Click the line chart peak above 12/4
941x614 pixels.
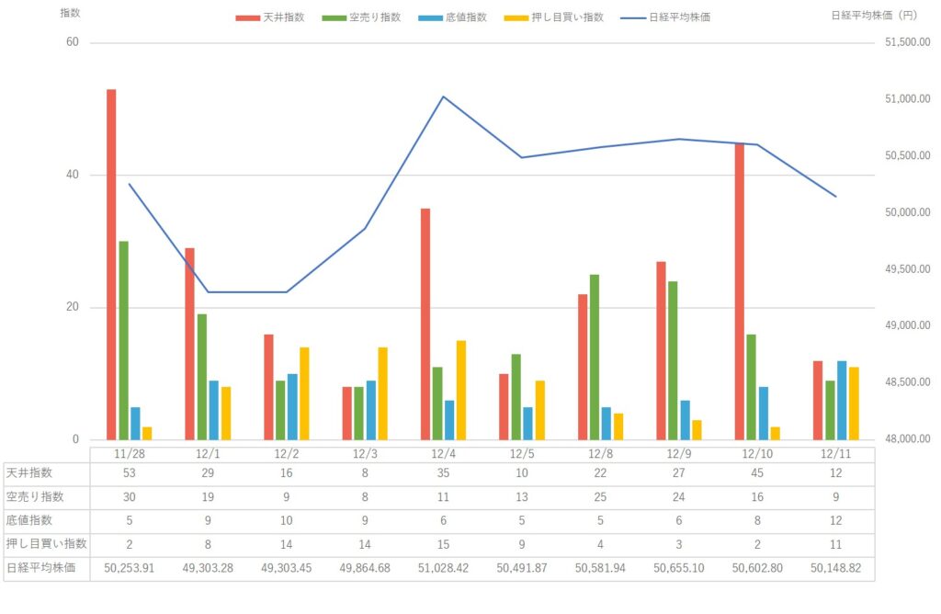pyautogui.click(x=444, y=97)
